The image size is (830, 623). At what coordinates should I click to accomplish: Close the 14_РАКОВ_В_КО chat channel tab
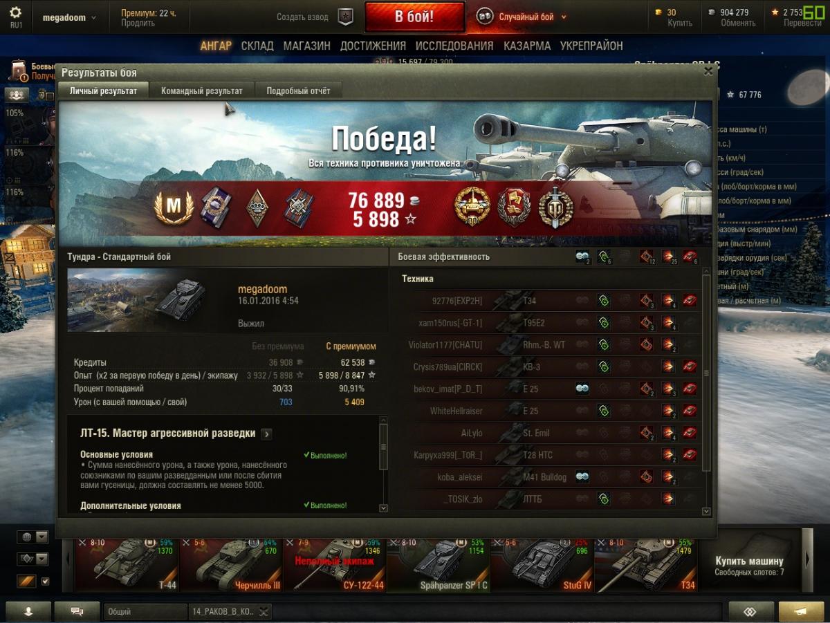point(264,611)
